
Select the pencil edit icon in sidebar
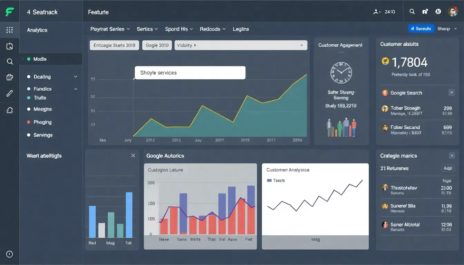click(x=10, y=93)
